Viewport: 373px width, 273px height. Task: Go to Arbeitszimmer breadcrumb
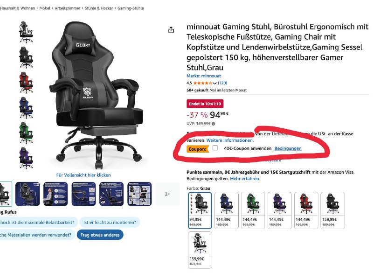pos(68,8)
